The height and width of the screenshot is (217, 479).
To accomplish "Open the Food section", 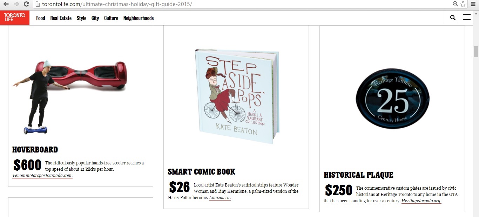I will coord(41,18).
